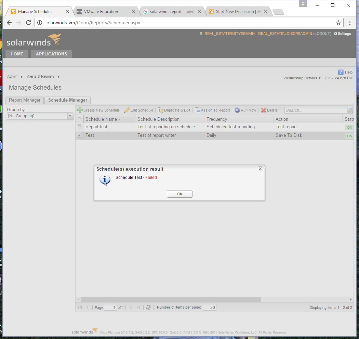The width and height of the screenshot is (359, 339).
Task: Open the HOME menu
Action: 17,54
